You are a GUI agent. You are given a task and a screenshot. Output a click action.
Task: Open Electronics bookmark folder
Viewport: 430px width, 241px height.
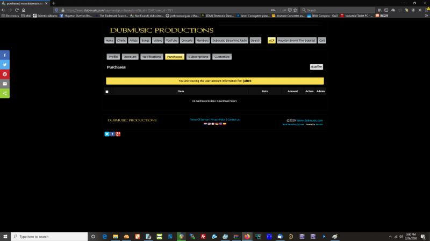10,16
